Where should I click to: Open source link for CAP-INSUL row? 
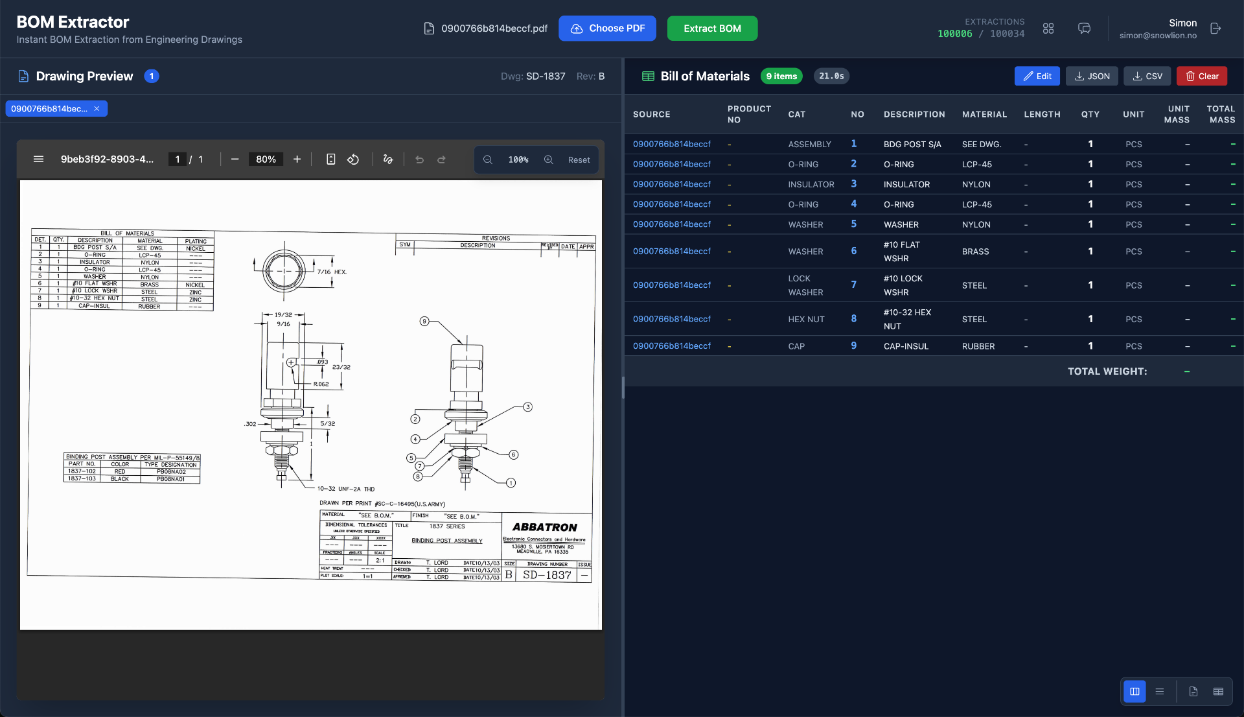tap(671, 346)
